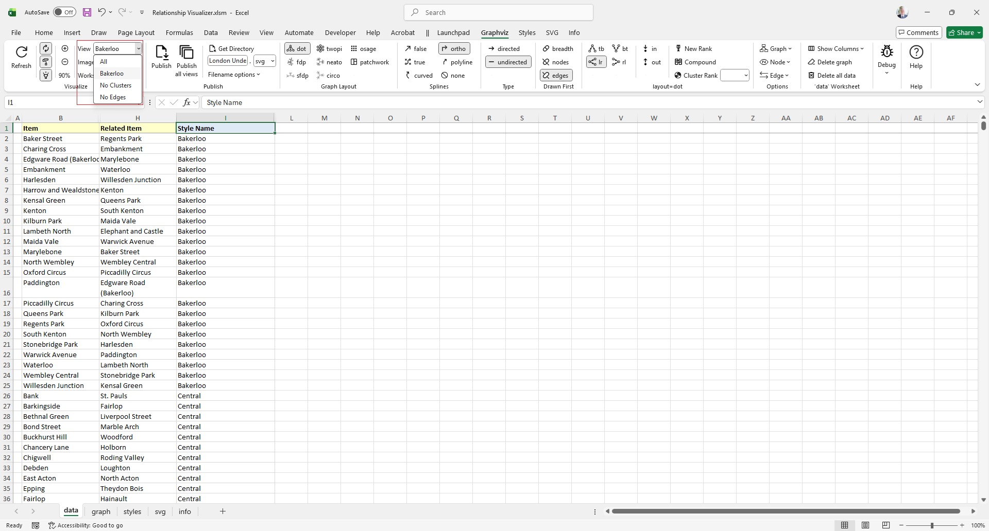
Task: Click the Share button
Action: [x=964, y=32]
